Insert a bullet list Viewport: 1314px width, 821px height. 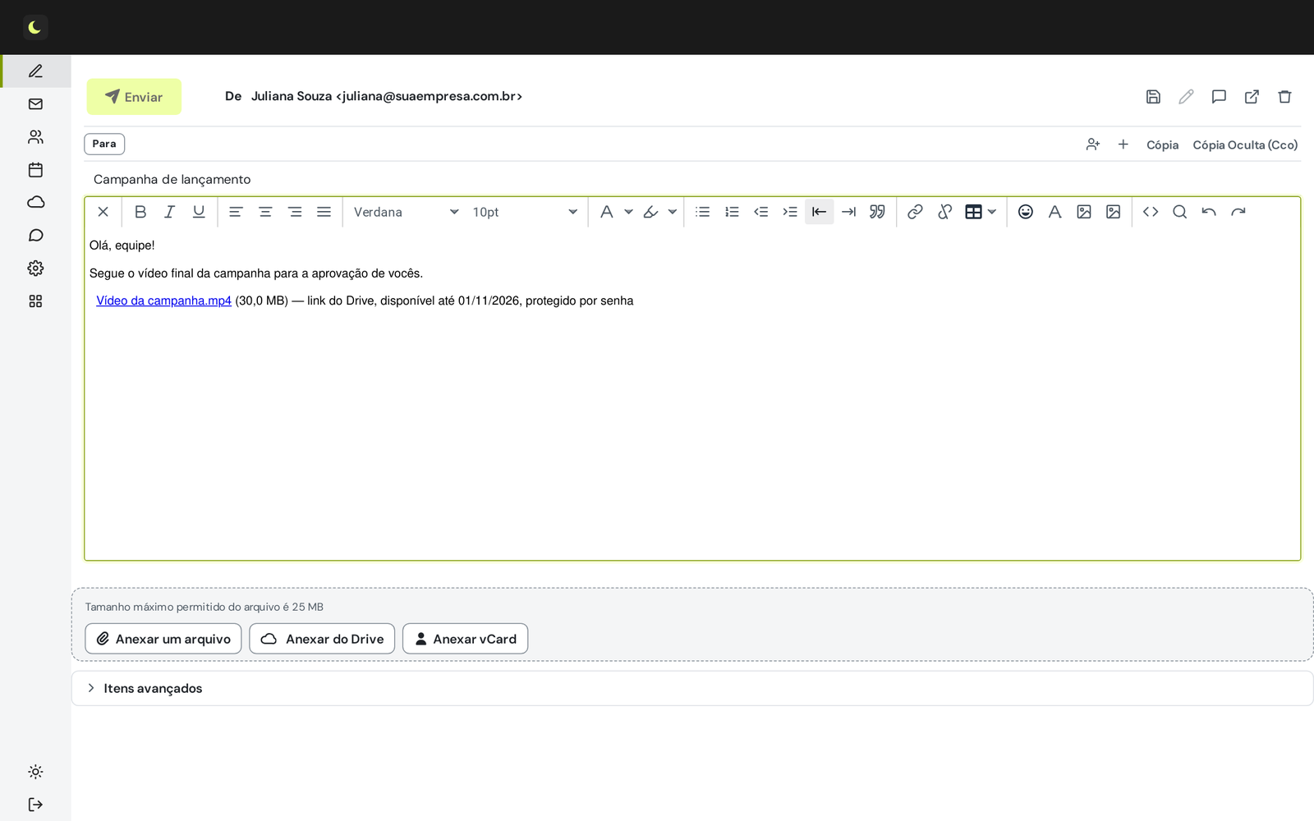(703, 212)
